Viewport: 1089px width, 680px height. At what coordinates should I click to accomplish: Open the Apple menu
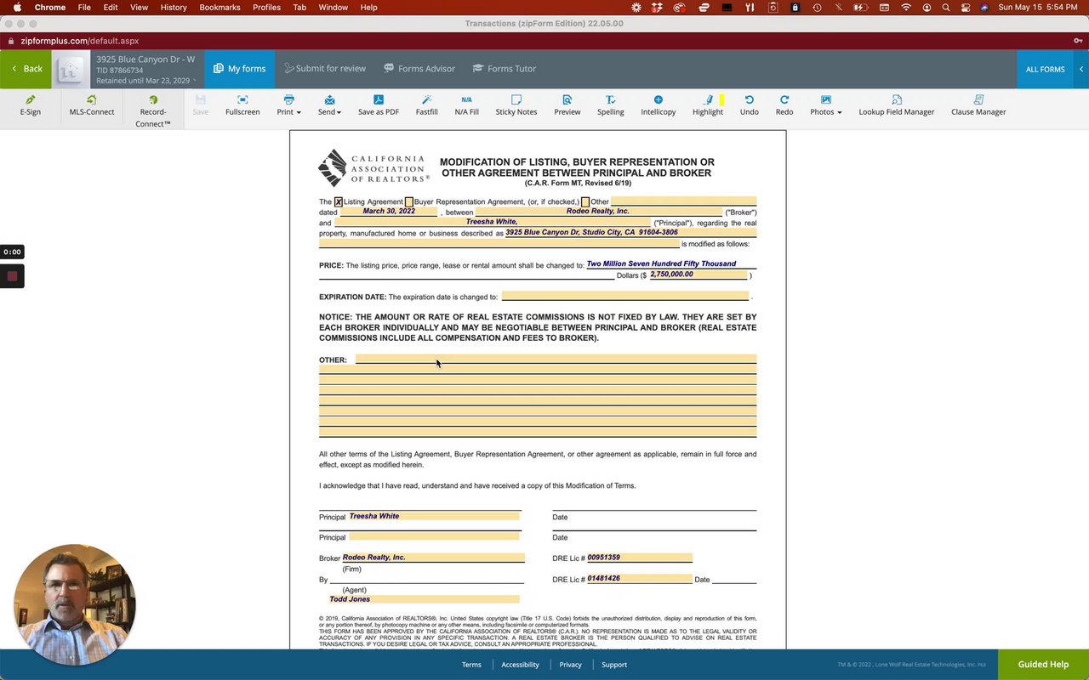[x=17, y=8]
